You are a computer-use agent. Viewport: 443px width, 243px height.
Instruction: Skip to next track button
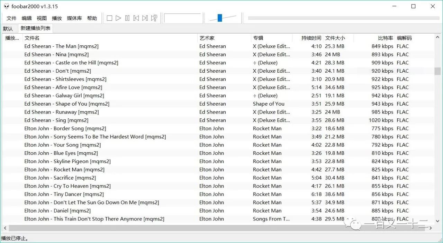point(145,18)
